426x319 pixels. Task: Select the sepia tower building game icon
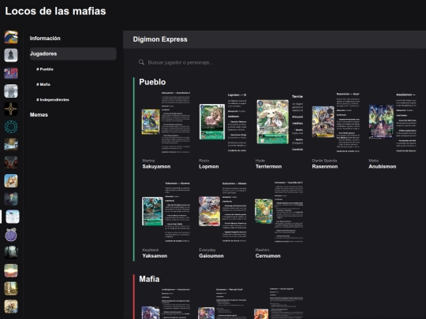tap(11, 288)
